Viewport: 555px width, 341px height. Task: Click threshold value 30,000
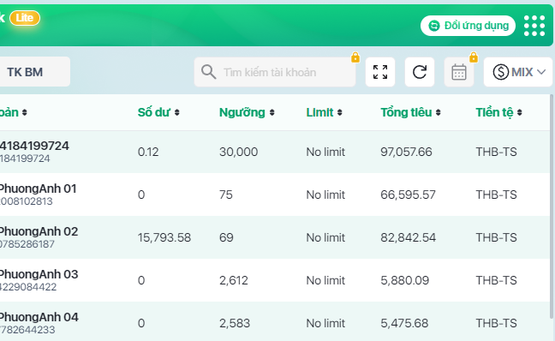click(x=238, y=152)
